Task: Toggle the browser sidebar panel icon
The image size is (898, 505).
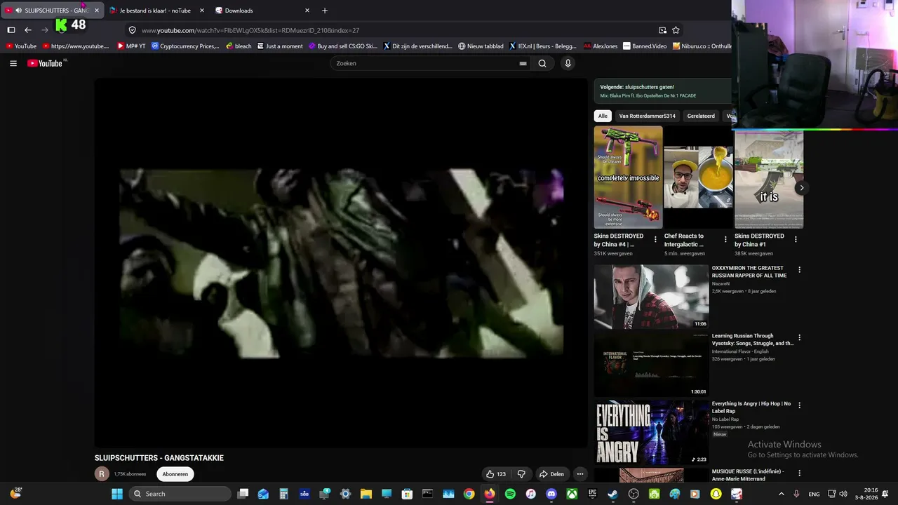Action: click(11, 30)
